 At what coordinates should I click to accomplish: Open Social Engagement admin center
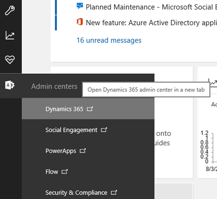71,130
